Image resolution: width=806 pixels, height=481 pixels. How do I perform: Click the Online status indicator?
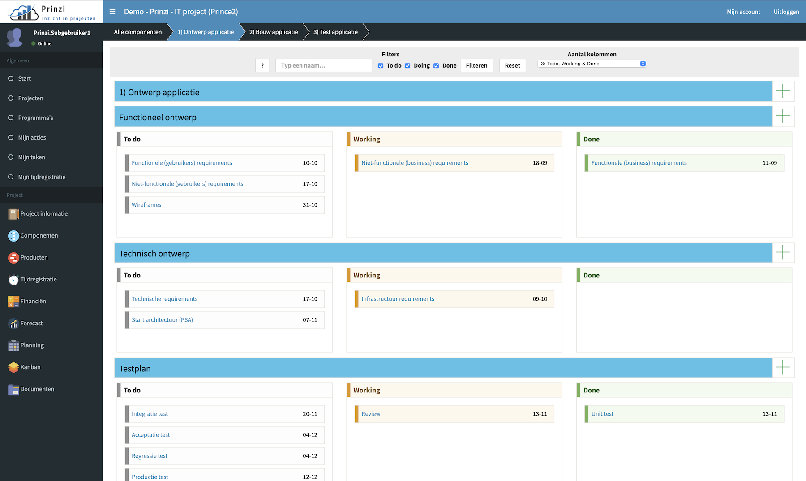point(41,43)
